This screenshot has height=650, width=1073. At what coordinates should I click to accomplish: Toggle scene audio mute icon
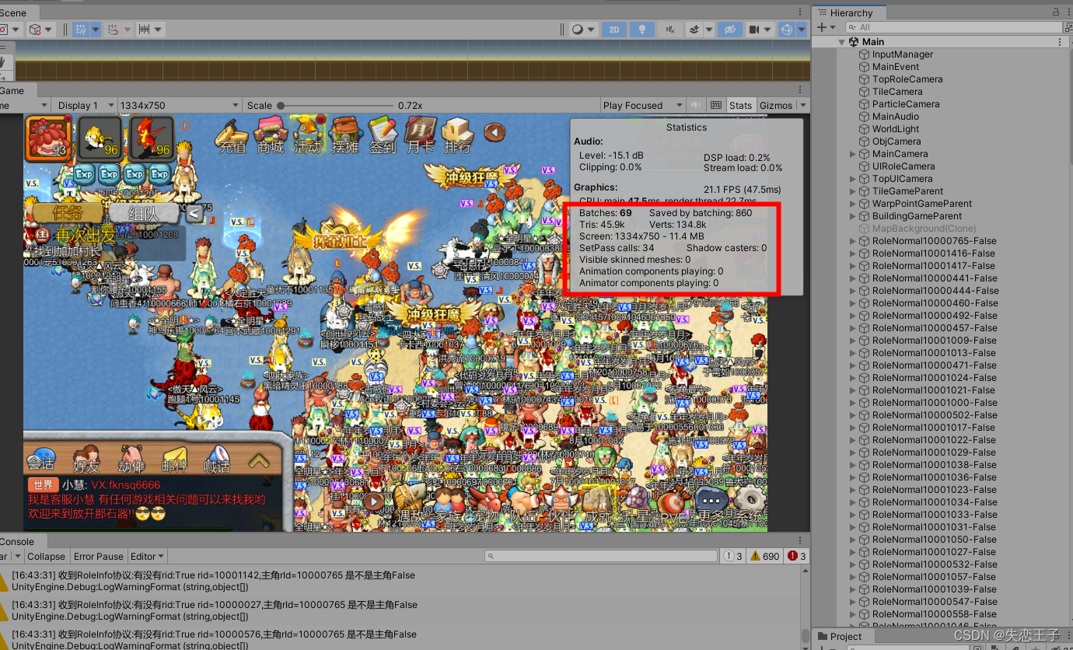[669, 30]
